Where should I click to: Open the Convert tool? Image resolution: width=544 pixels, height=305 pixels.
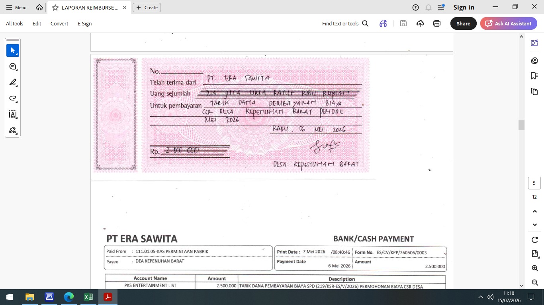click(x=59, y=23)
